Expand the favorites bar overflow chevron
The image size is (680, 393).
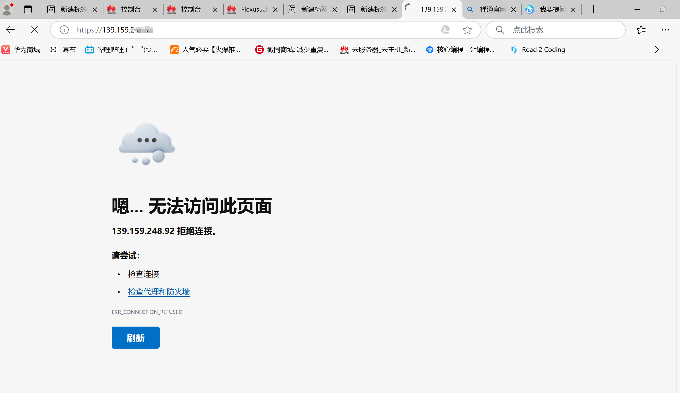(x=657, y=50)
